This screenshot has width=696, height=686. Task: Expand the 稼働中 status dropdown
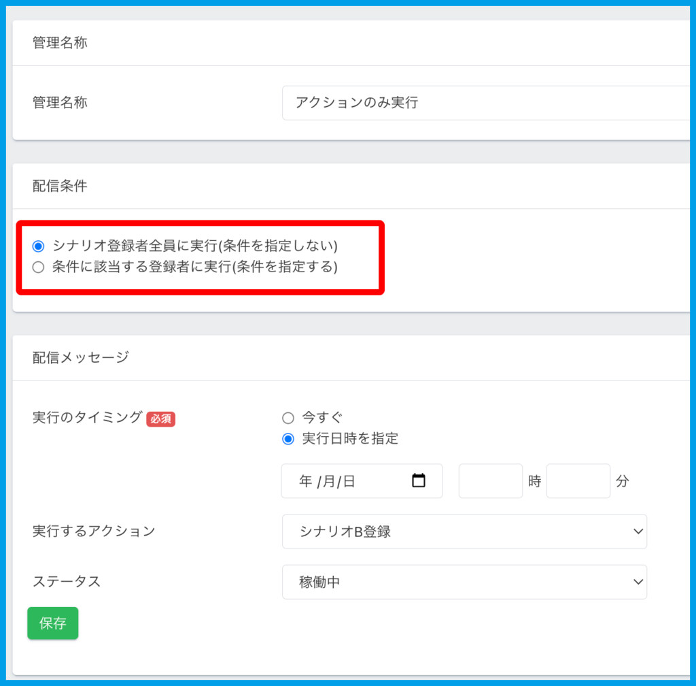tap(464, 582)
